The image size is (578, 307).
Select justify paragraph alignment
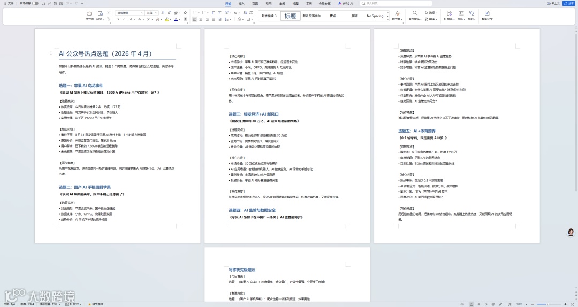click(214, 19)
